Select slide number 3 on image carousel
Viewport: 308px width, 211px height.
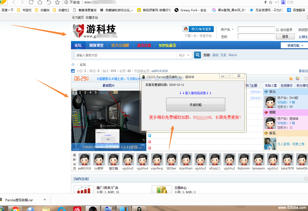85,92
